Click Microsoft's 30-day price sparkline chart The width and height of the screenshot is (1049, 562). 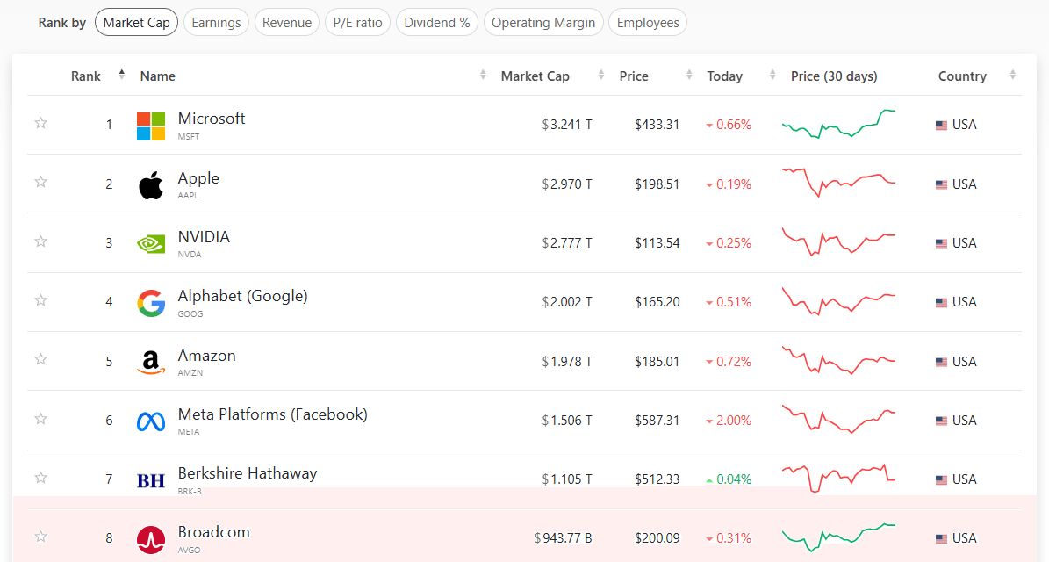point(838,124)
